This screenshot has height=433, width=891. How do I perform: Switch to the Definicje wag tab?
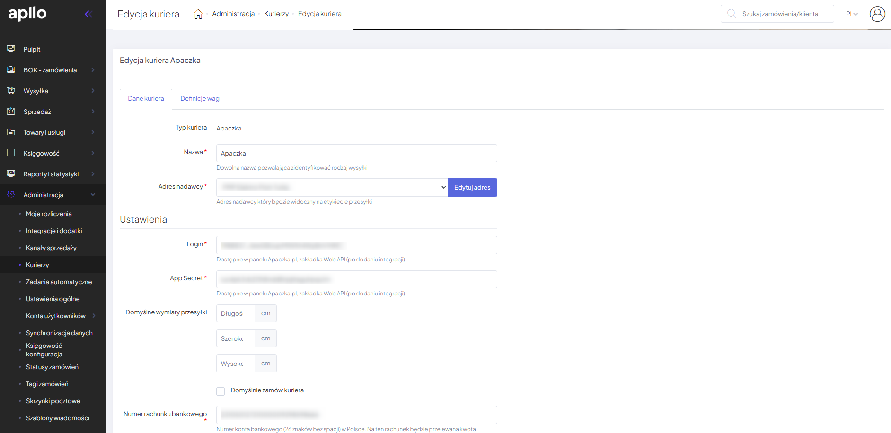tap(200, 99)
